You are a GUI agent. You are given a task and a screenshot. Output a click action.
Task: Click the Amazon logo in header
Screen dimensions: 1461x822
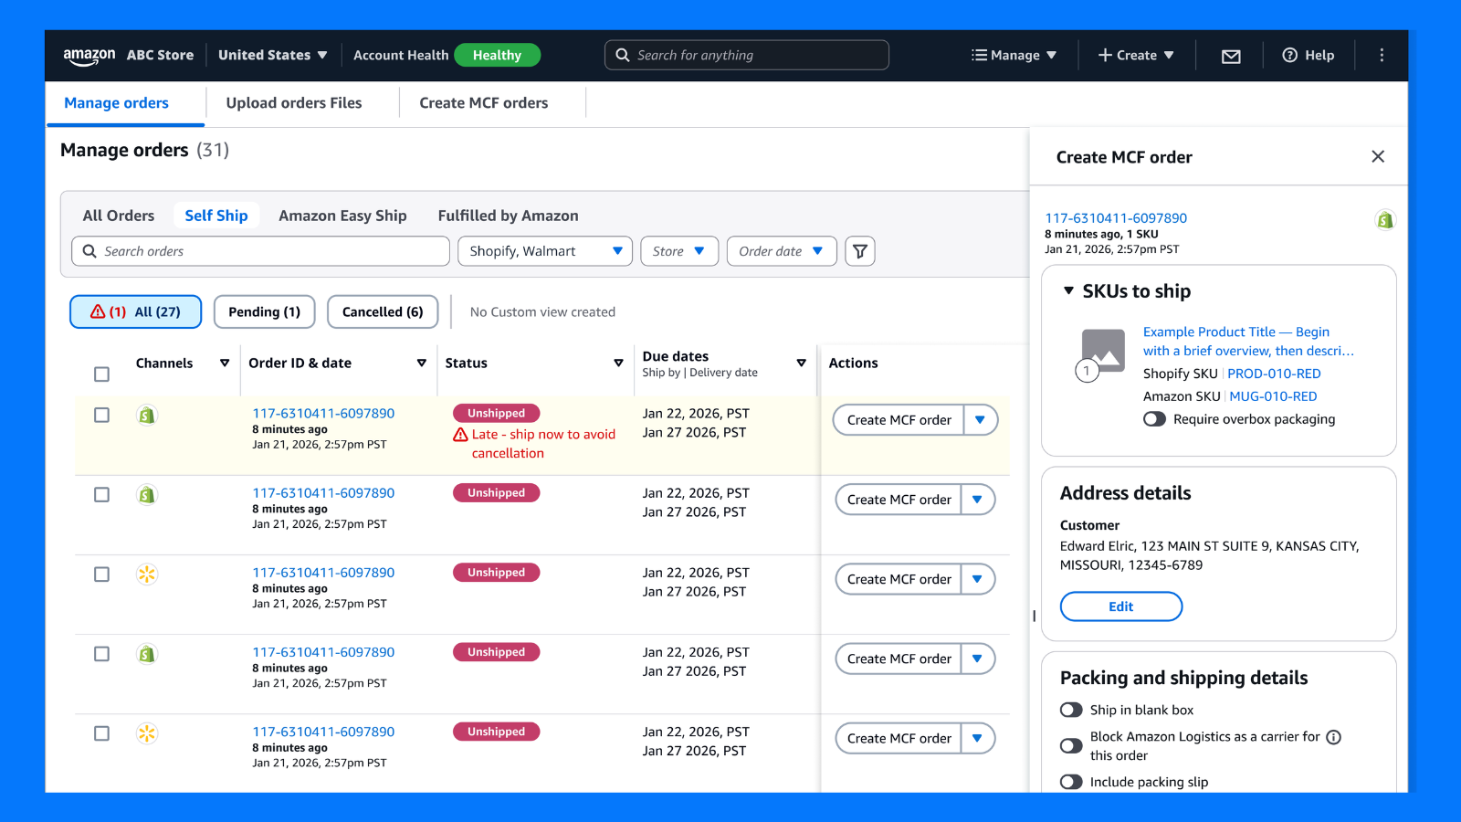[89, 56]
